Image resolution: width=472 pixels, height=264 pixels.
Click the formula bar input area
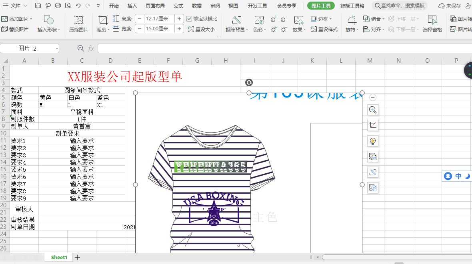(x=284, y=48)
